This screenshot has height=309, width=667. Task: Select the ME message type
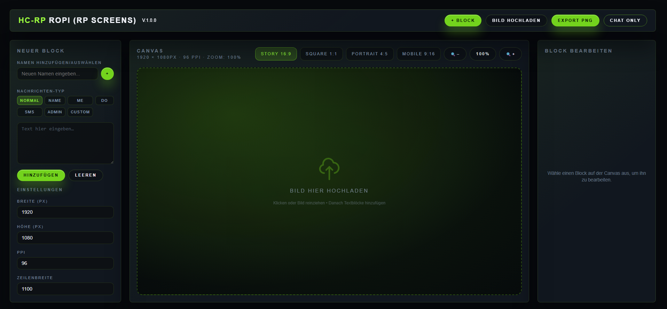pos(80,100)
